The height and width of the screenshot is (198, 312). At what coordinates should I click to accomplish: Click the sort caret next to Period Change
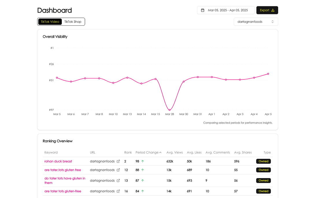tap(160, 152)
